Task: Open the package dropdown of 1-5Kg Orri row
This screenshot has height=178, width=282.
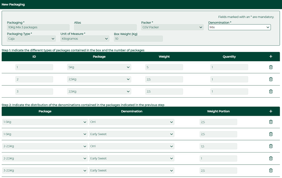Action: pos(45,122)
